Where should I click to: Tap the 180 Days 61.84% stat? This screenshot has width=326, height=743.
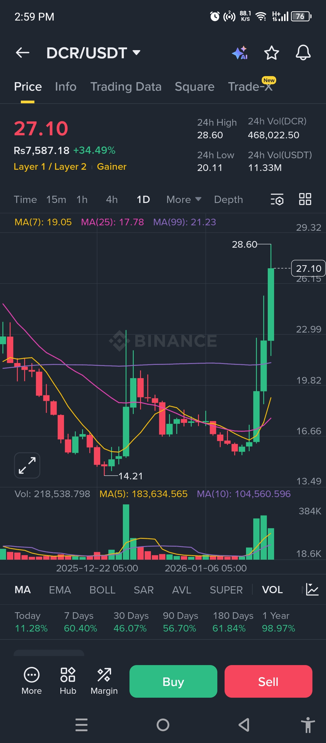tap(233, 622)
